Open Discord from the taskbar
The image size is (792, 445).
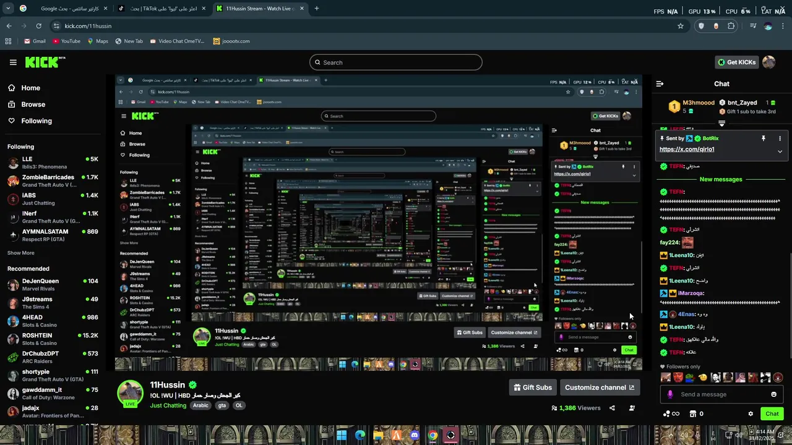pos(415,435)
